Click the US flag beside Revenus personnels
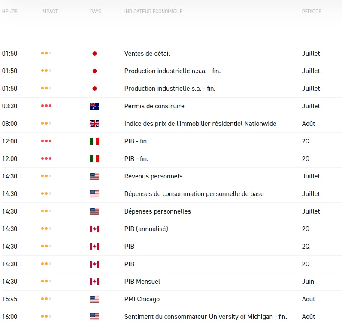342x330 pixels. 94,176
